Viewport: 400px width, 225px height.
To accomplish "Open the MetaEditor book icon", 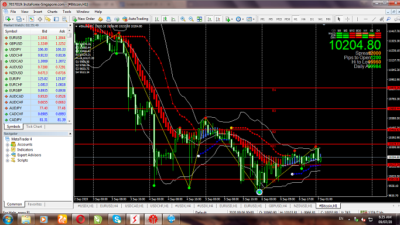I will coord(101,19).
